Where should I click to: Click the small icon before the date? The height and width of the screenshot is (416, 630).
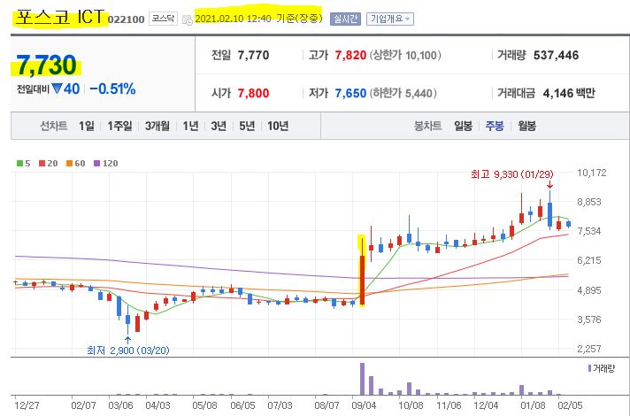(188, 20)
